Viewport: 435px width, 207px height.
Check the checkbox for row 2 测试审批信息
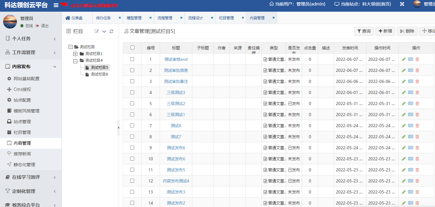click(132, 70)
